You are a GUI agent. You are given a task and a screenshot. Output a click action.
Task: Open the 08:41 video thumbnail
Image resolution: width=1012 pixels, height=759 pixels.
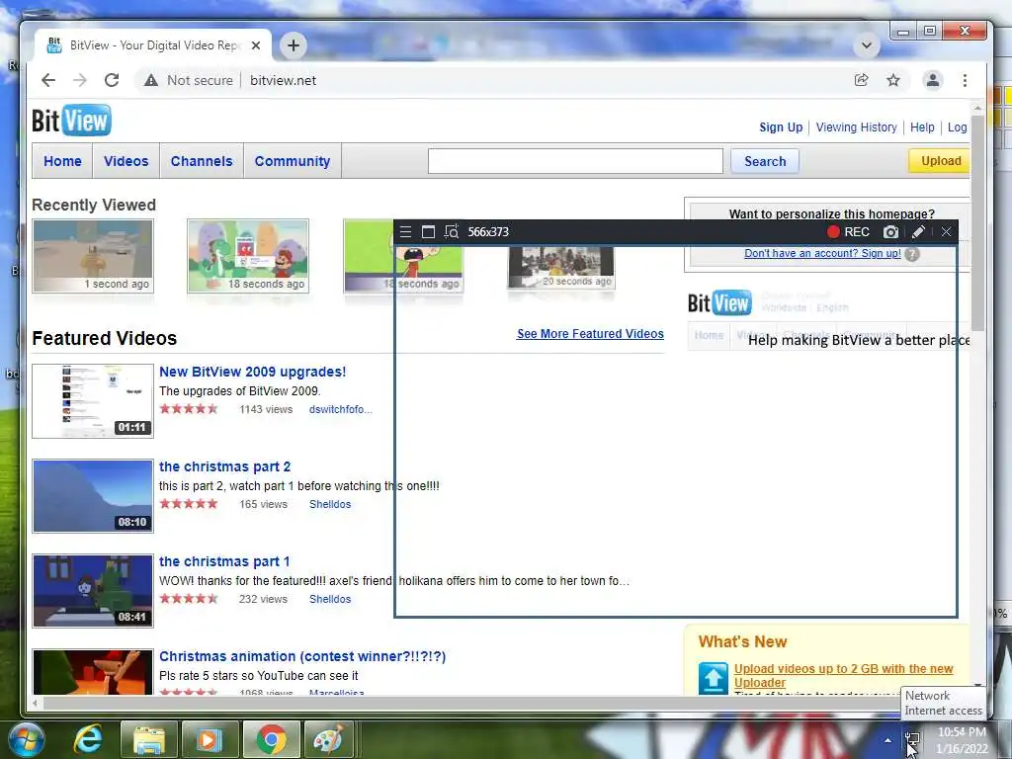coord(93,591)
